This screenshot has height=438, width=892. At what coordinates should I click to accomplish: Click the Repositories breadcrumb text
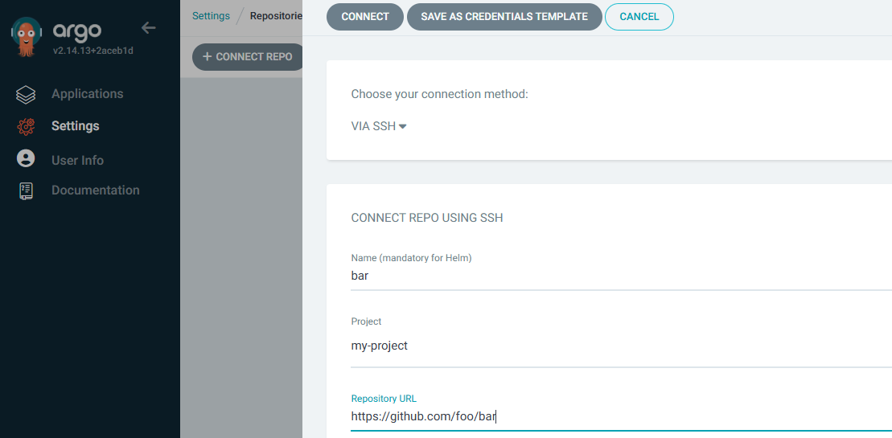pyautogui.click(x=276, y=16)
